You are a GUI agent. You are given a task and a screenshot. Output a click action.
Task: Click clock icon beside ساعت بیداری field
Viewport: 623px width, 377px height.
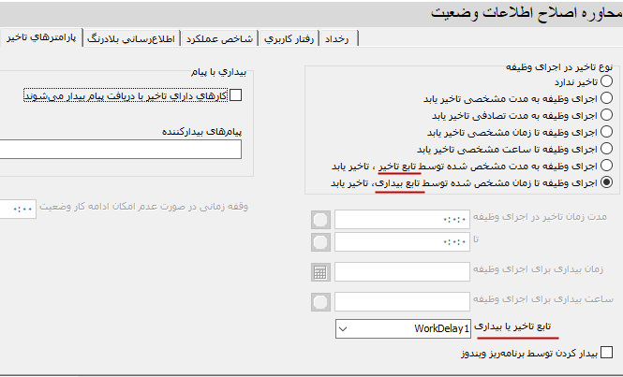(321, 302)
